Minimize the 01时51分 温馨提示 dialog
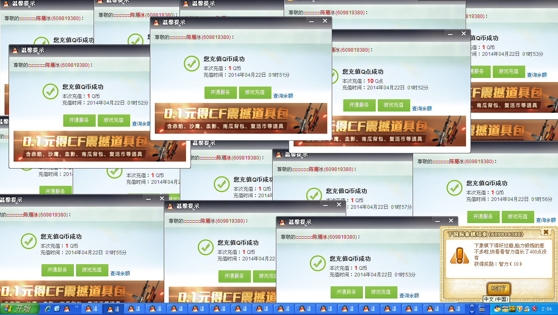 [312, 21]
